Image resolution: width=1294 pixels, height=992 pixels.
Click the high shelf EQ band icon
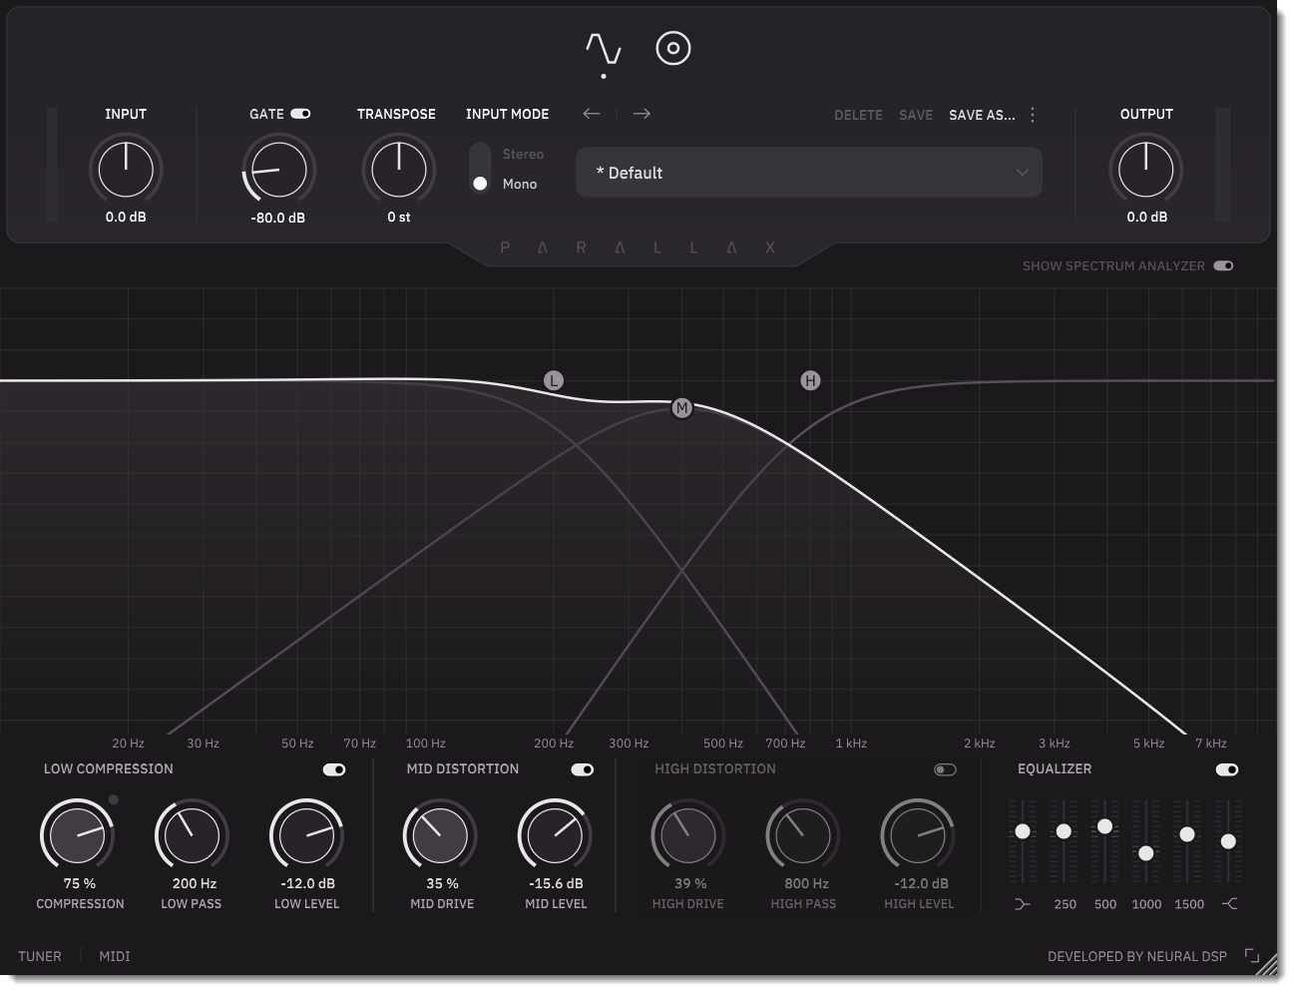pyautogui.click(x=1230, y=903)
